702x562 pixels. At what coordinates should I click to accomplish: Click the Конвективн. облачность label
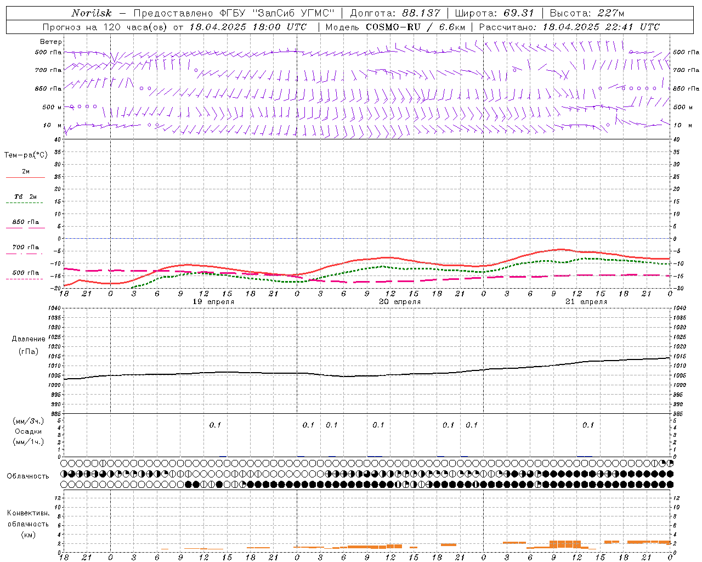click(28, 518)
